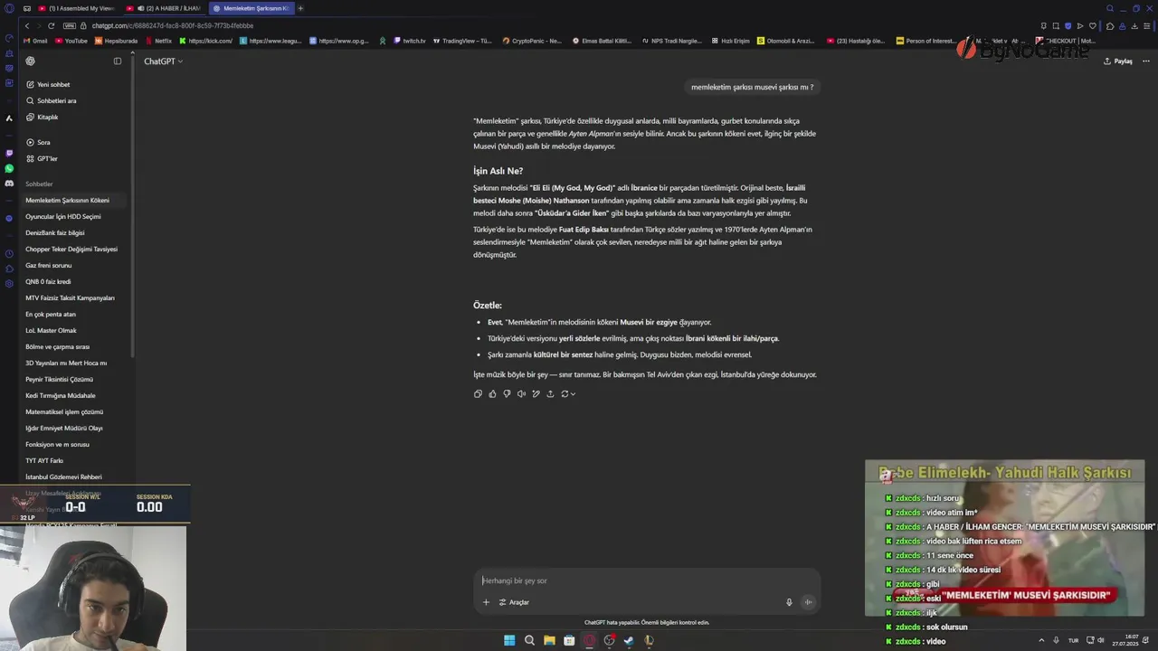
Task: Toggle the VPN badge in address bar
Action: tap(70, 25)
